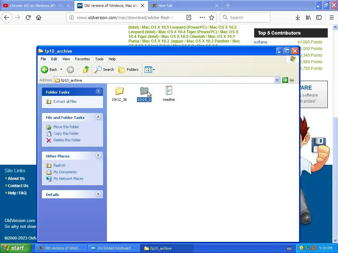
Task: Close the Old versions of Windows tab
Action: click(x=143, y=6)
